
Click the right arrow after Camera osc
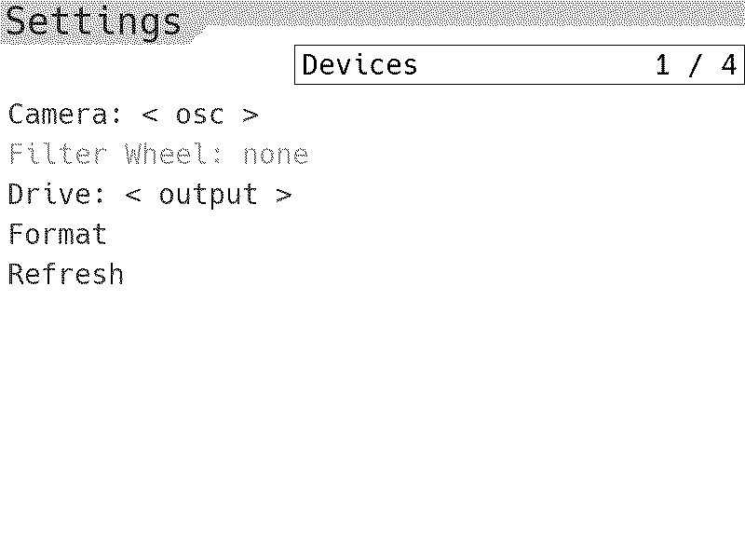[251, 115]
